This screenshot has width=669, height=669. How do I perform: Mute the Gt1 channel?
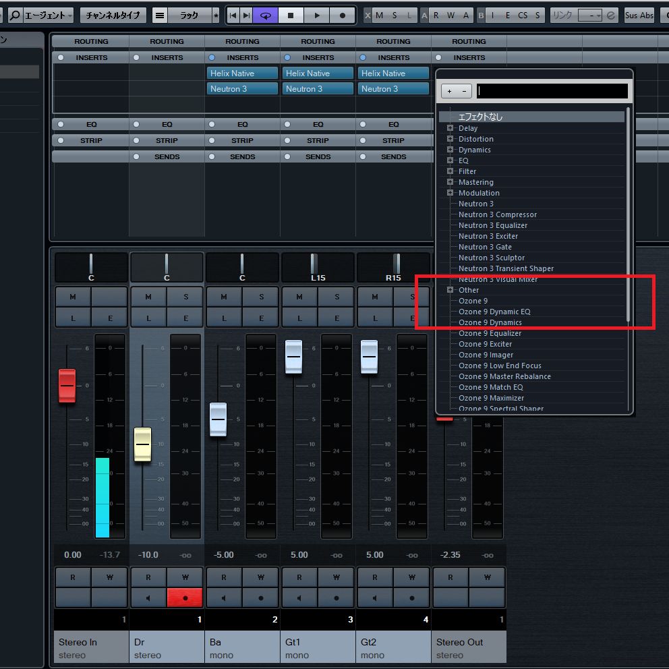tap(299, 297)
